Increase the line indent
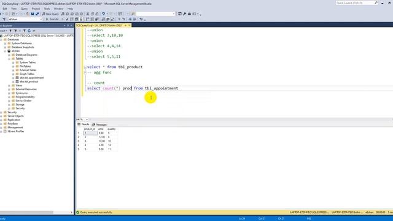The image size is (393, 221). point(134,19)
